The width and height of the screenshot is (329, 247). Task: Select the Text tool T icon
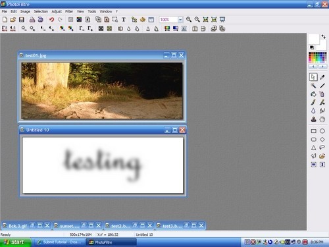pyautogui.click(x=124, y=20)
